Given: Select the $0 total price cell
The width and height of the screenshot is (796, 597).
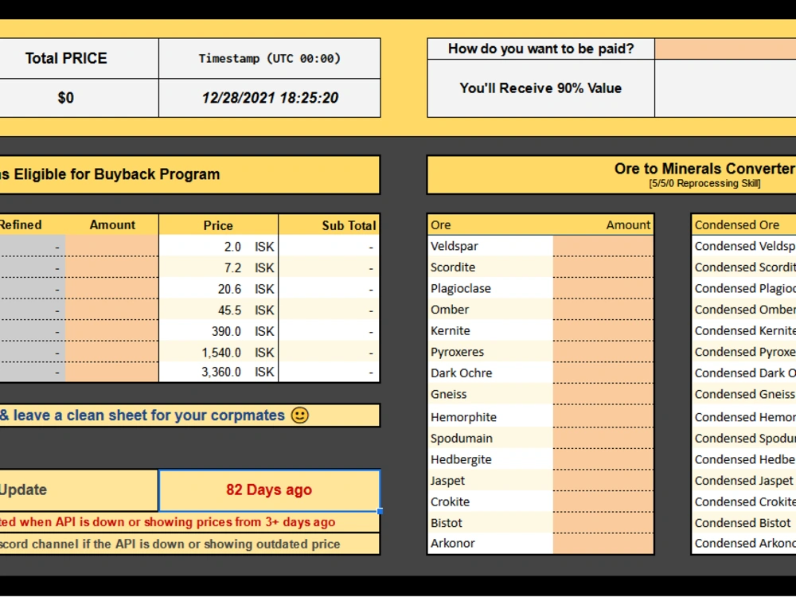Looking at the screenshot, I should 79,97.
